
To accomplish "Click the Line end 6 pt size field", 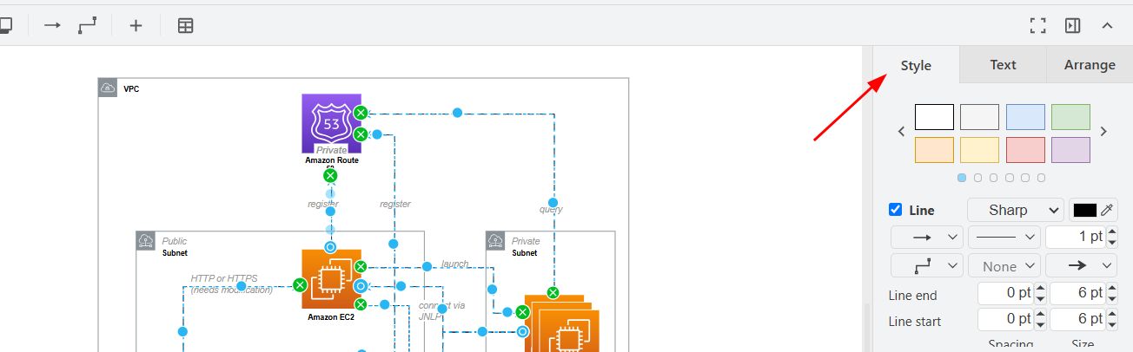I will point(1077,294).
